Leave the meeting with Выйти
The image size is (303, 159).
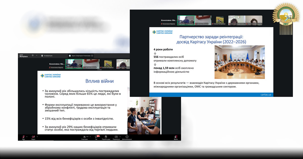tap(176, 137)
